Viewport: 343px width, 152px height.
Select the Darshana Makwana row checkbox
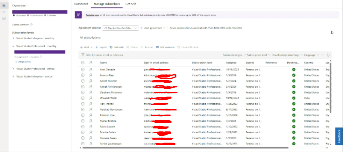pyautogui.click(x=83, y=92)
